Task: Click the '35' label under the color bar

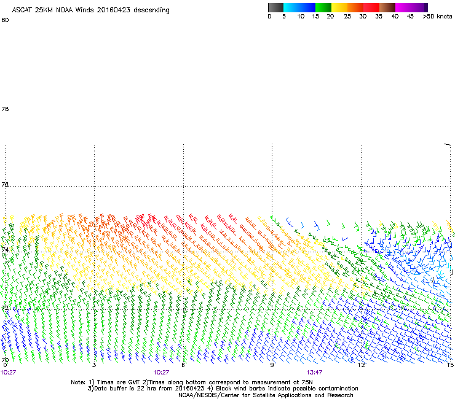Action: (x=379, y=17)
